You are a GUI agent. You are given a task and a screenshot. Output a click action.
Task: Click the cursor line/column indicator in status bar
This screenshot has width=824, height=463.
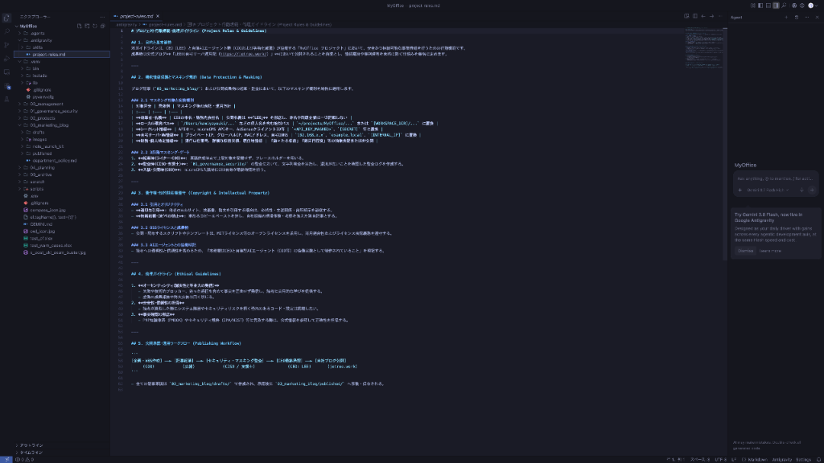(x=675, y=459)
